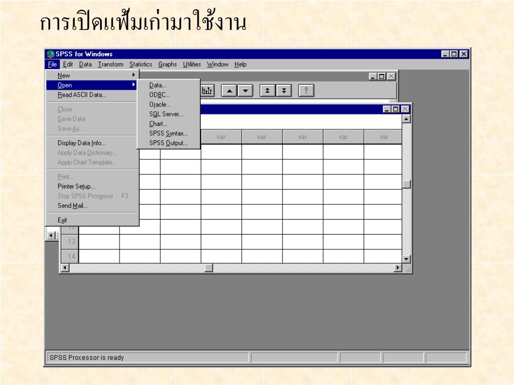
Task: Maximize the SPSS for Windows main window
Action: tap(454, 54)
